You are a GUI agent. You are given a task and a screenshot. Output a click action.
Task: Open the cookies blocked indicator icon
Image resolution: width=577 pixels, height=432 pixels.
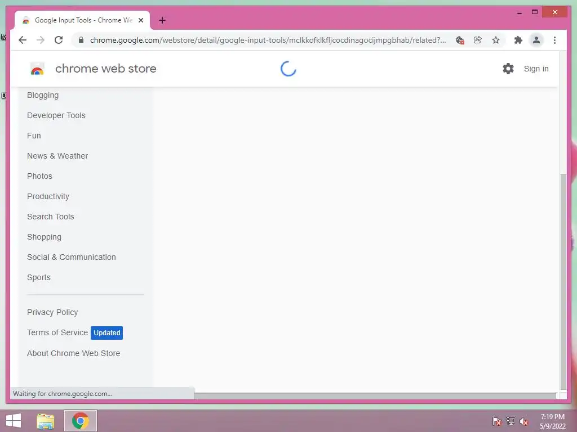point(460,40)
